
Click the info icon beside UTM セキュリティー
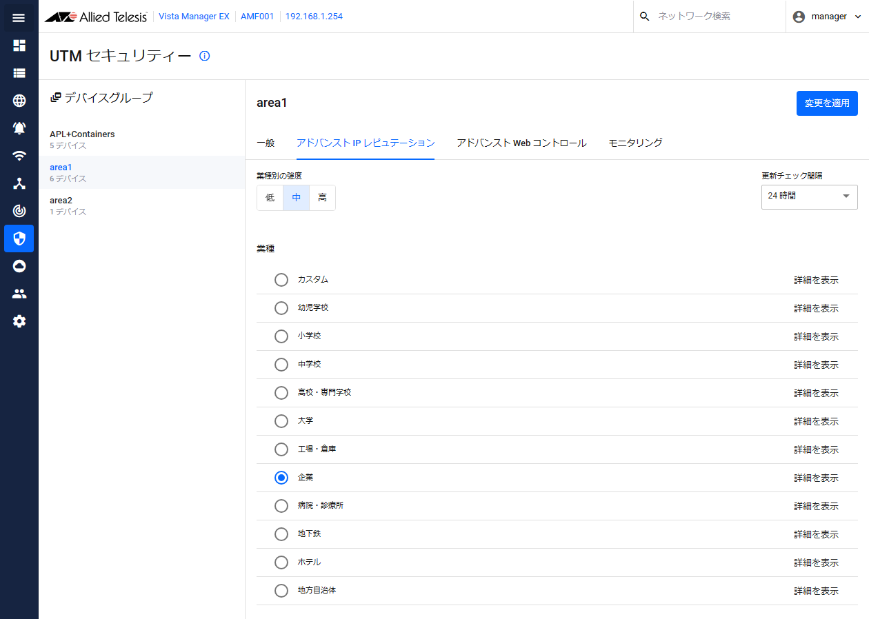point(204,56)
